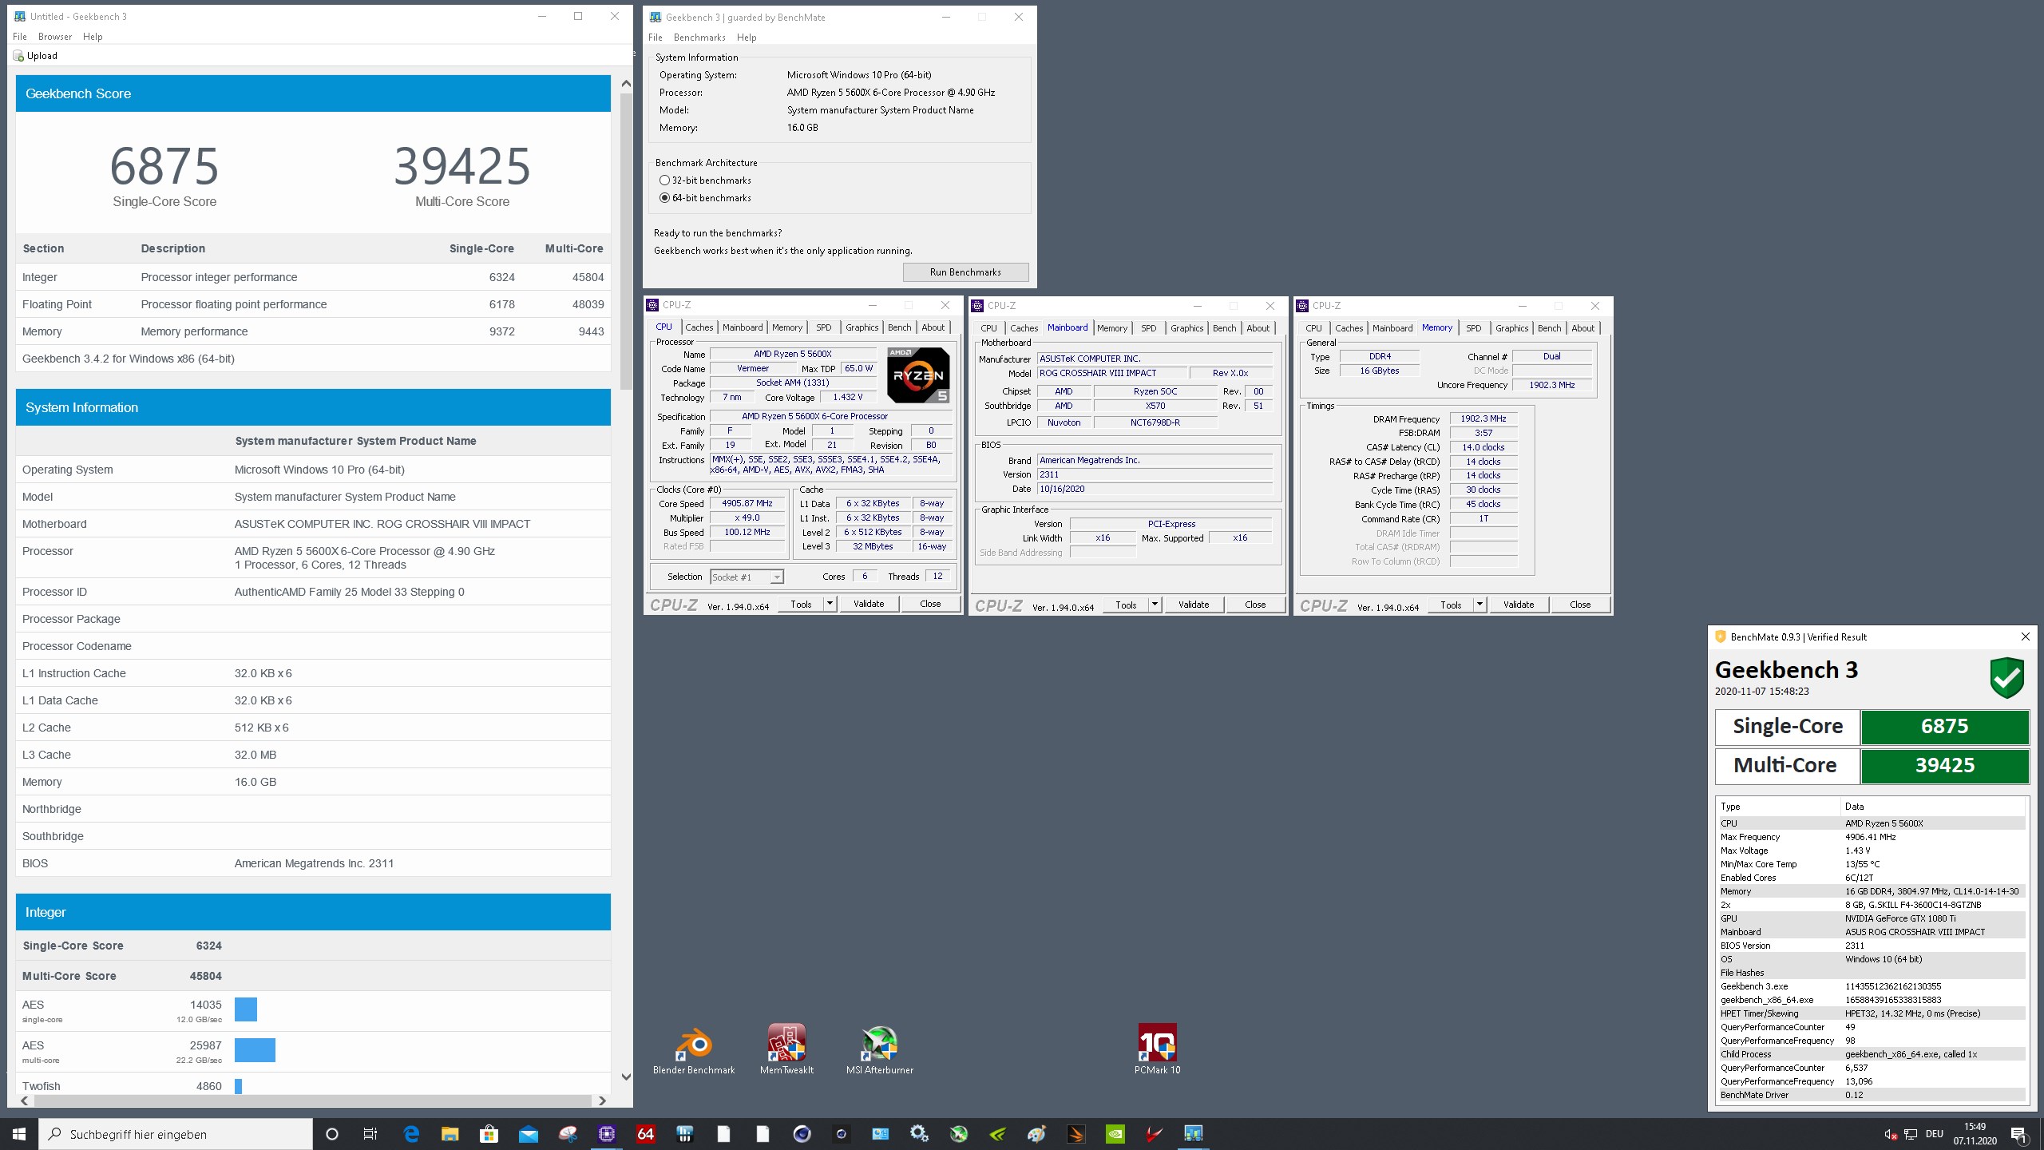
Task: Open the taskbar clock and date
Action: [x=1975, y=1134]
